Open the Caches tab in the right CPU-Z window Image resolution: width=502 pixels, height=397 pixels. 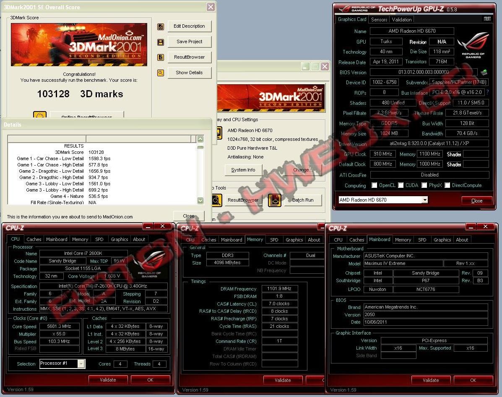pyautogui.click(x=356, y=240)
